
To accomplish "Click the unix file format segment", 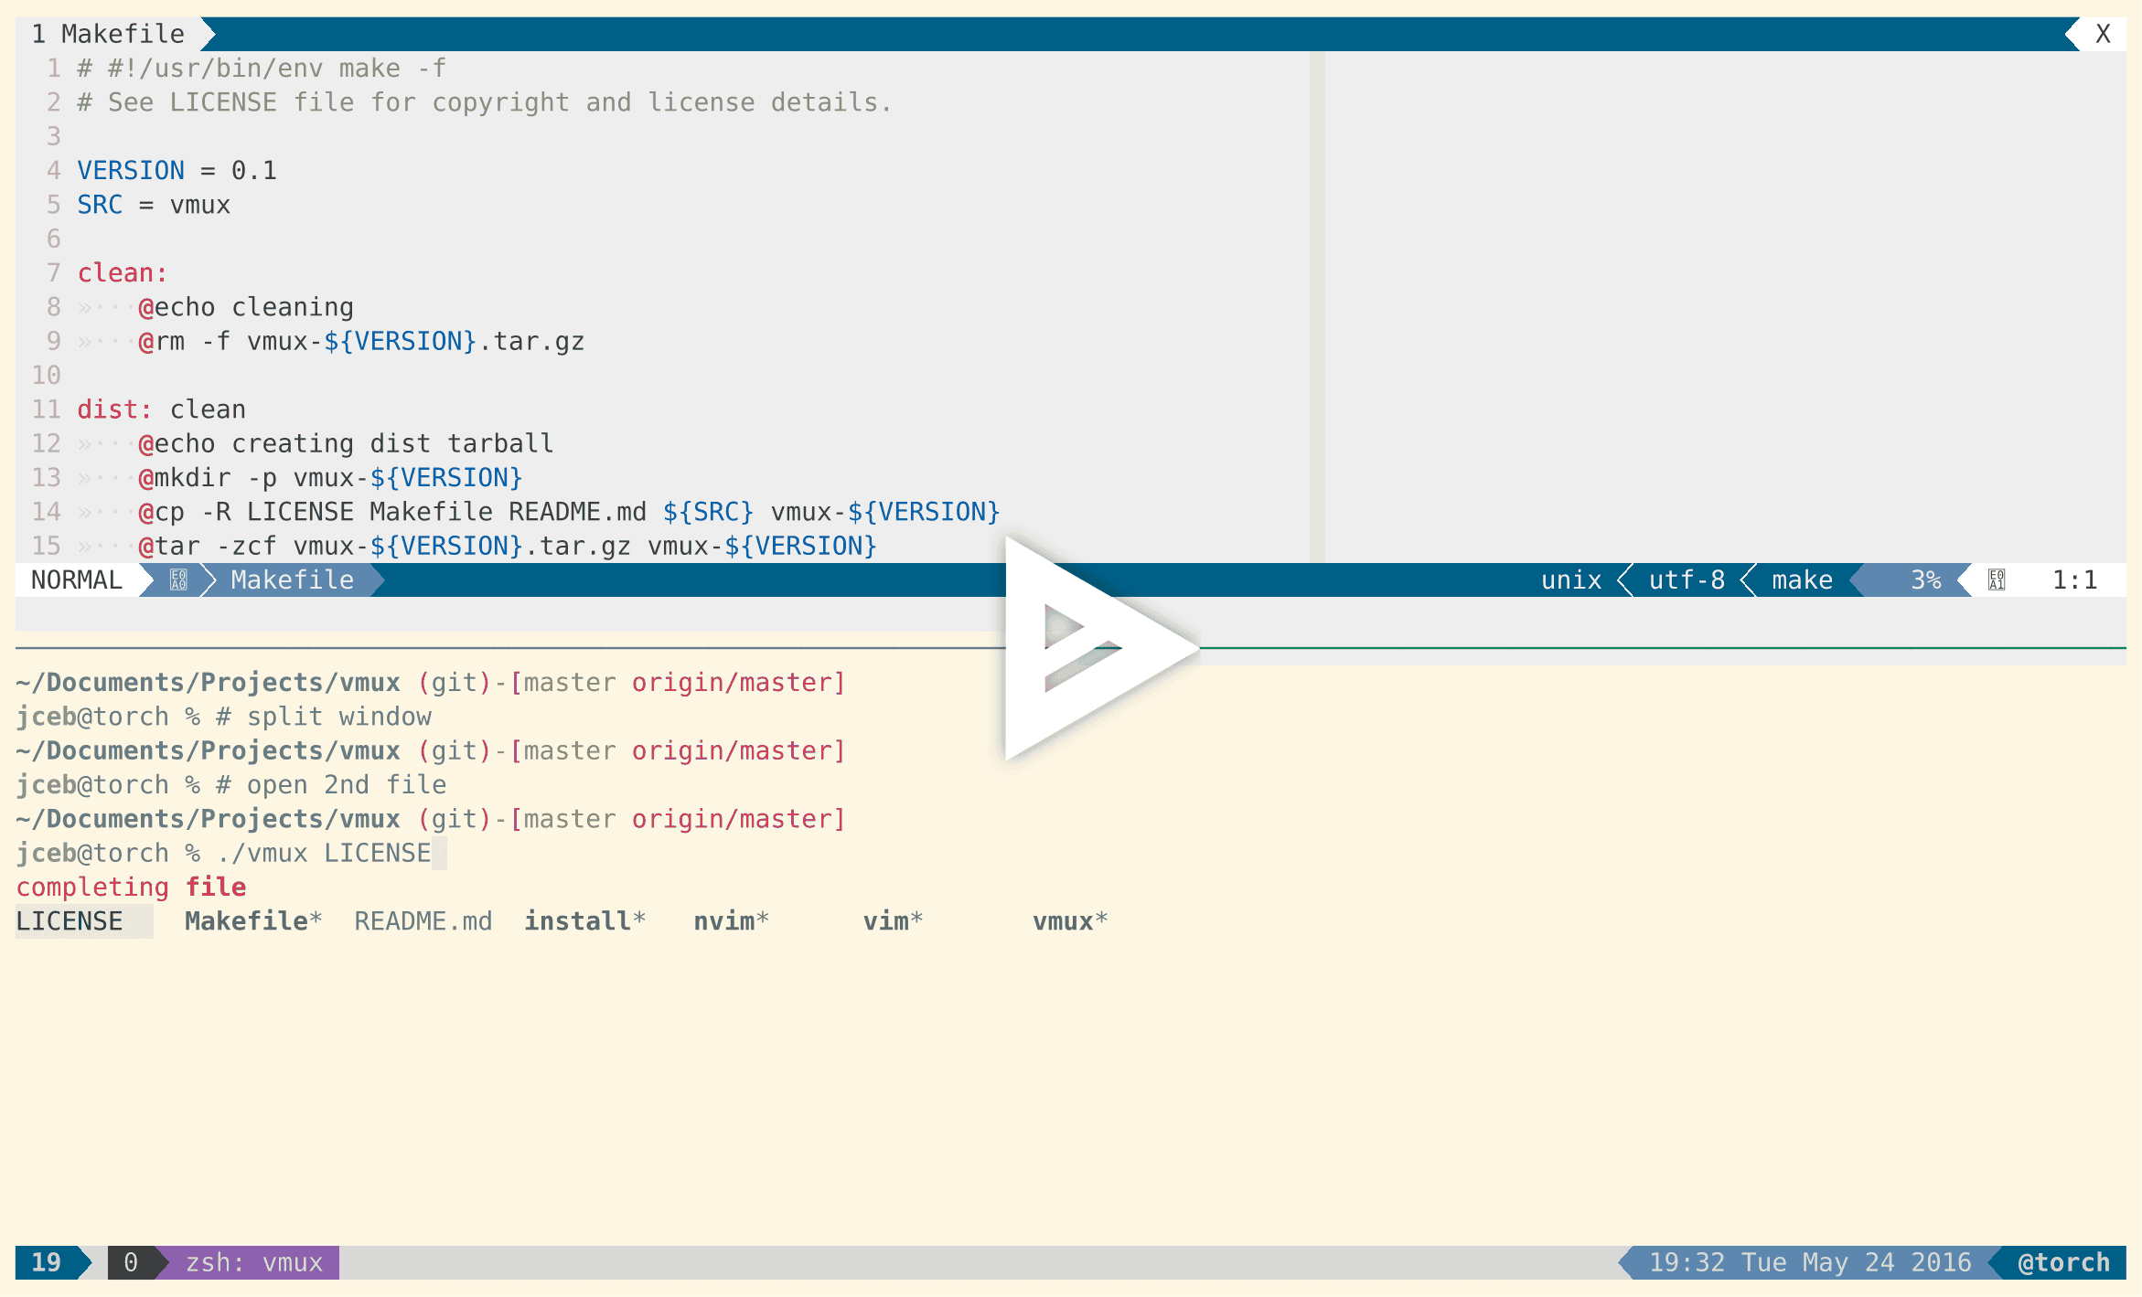I will [1570, 579].
